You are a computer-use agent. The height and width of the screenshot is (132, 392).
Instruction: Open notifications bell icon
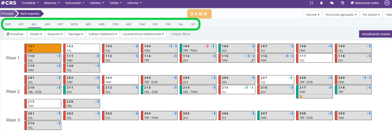[322, 3]
